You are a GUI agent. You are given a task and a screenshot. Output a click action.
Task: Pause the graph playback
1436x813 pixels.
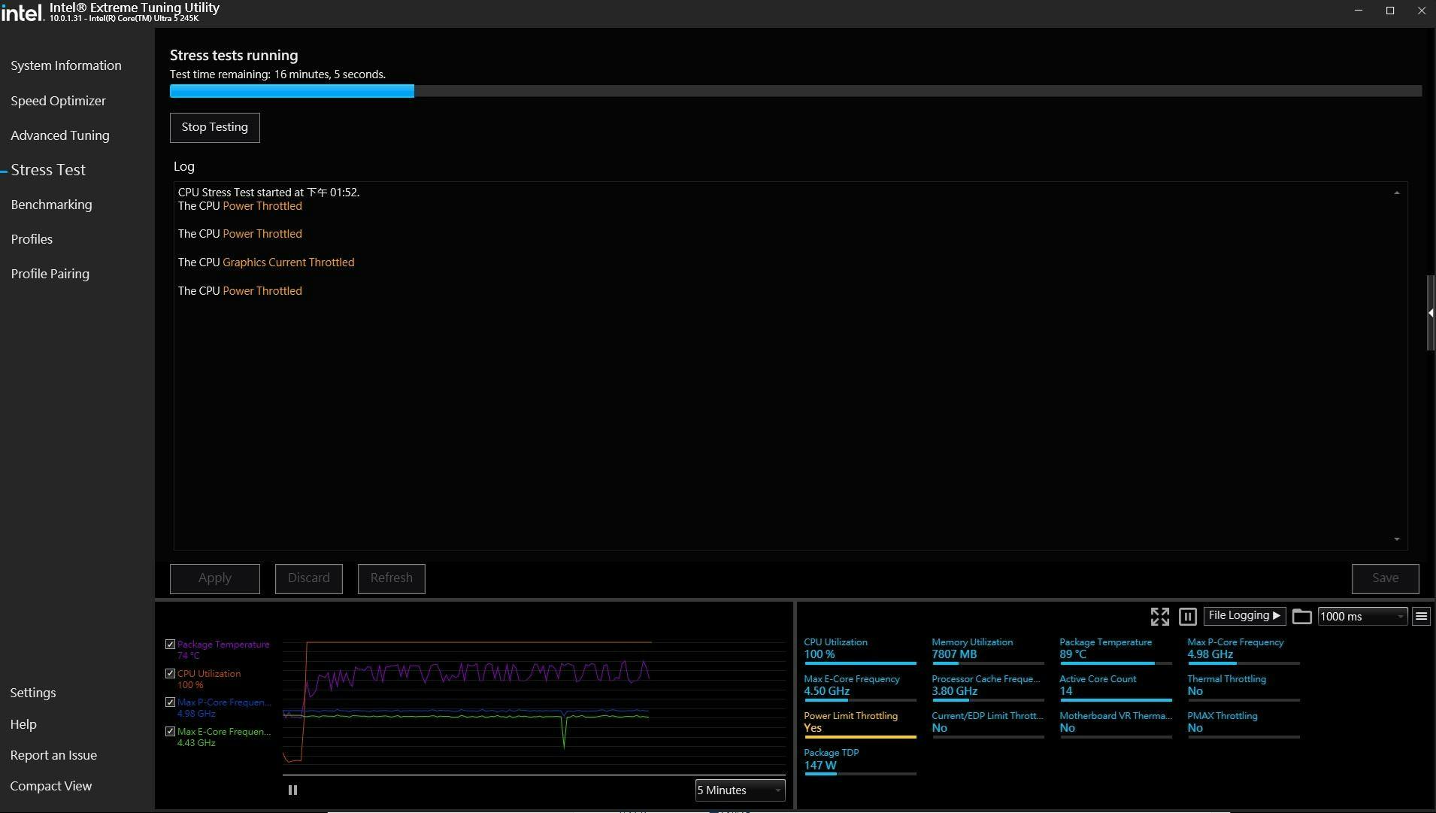click(x=292, y=790)
